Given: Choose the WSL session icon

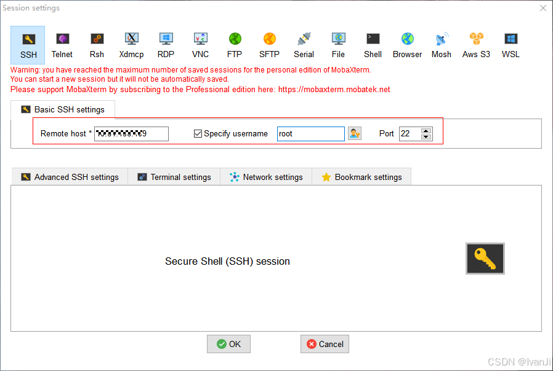Looking at the screenshot, I should (511, 45).
